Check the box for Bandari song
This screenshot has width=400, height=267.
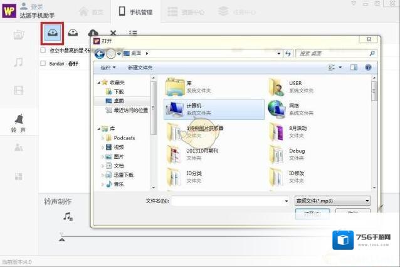point(43,63)
